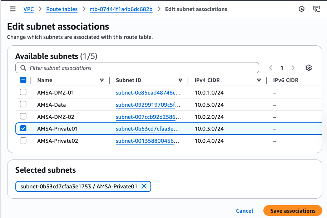This screenshot has height=218, width=327.
Task: Sort by Subnet ID column arrow
Action: (x=180, y=80)
